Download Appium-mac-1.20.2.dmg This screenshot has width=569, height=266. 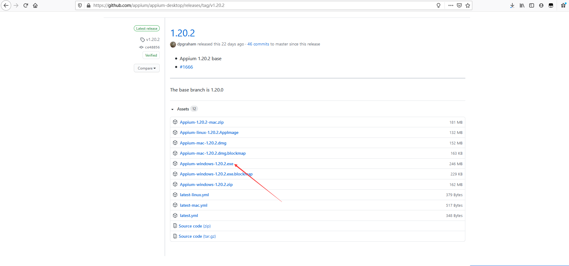click(x=203, y=143)
